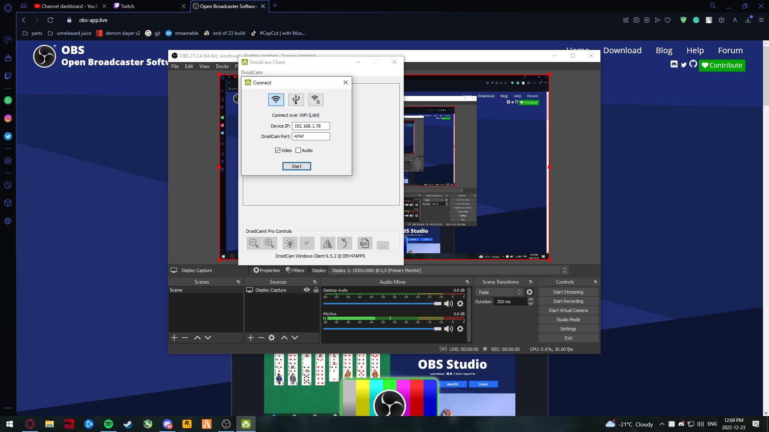Hide the Display Capture source via eye

[307, 290]
